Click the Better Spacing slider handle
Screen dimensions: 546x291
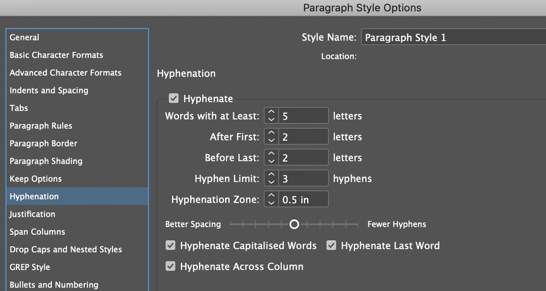294,224
